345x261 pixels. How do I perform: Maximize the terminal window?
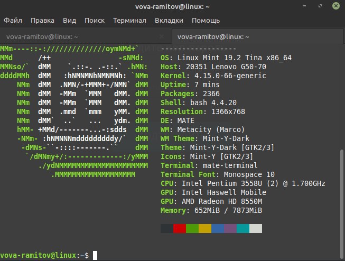[320, 6]
